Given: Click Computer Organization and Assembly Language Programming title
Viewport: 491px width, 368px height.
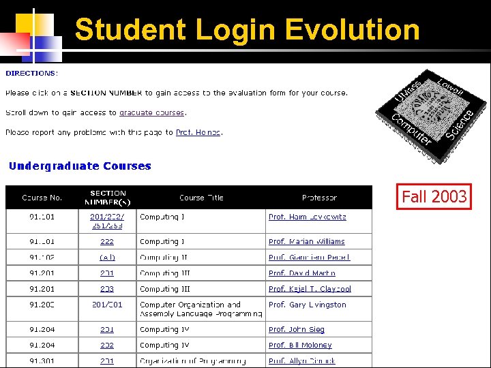Looking at the screenshot, I should (x=200, y=309).
